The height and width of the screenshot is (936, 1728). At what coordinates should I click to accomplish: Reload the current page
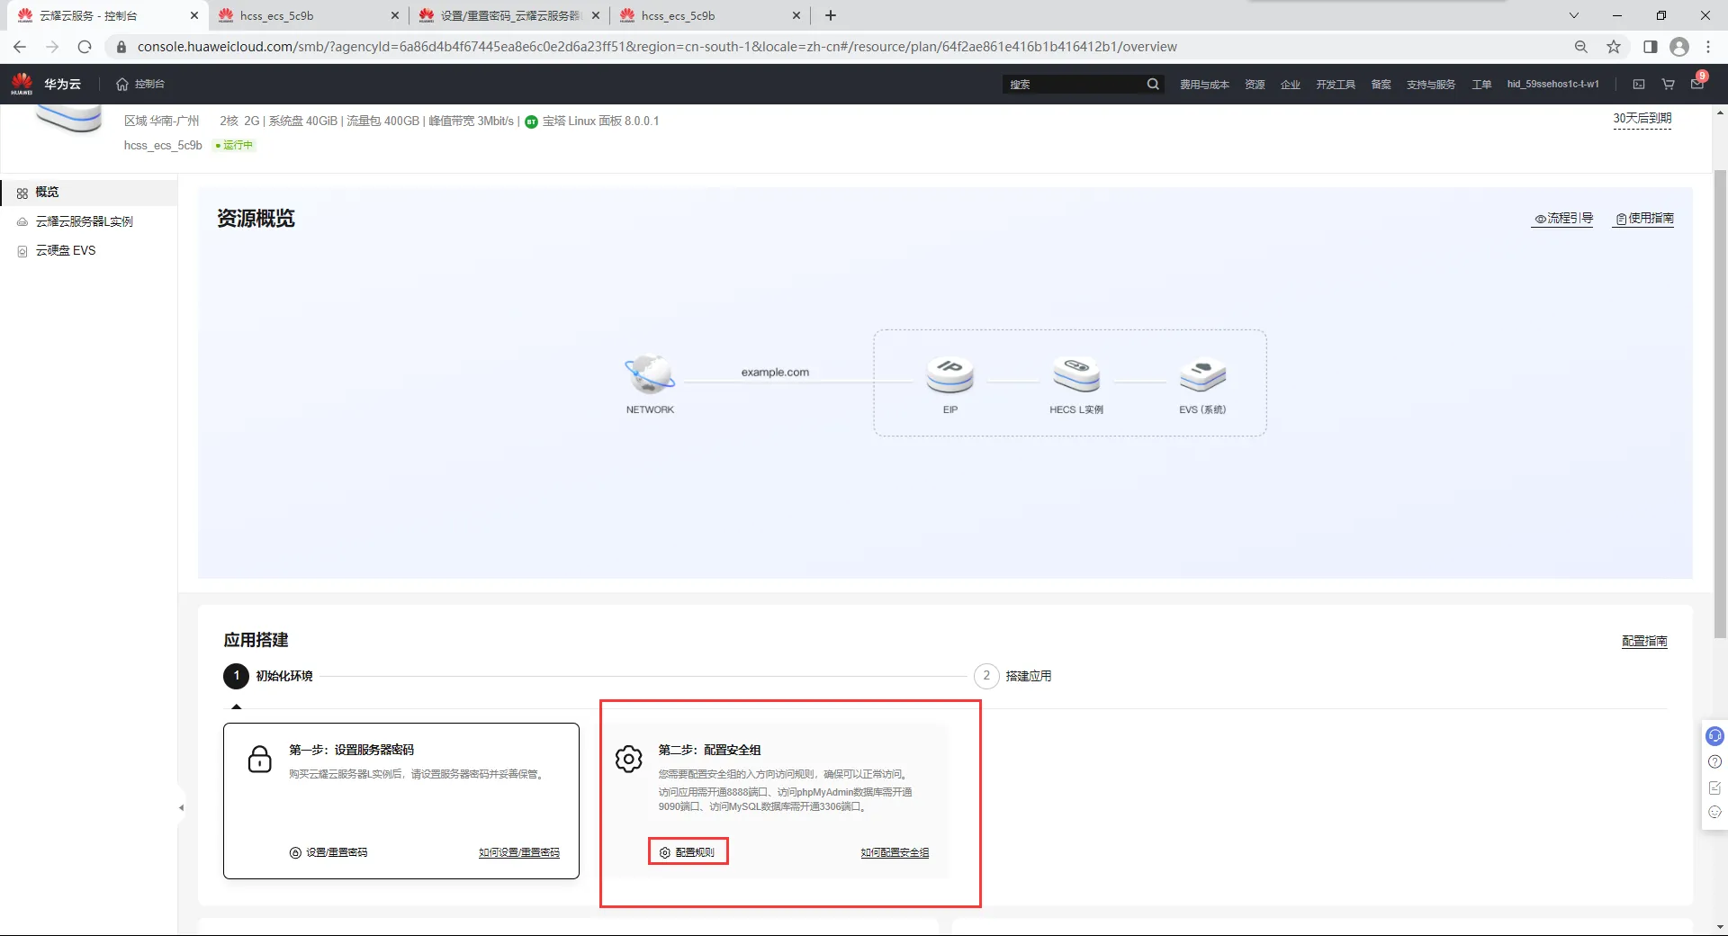click(x=85, y=47)
